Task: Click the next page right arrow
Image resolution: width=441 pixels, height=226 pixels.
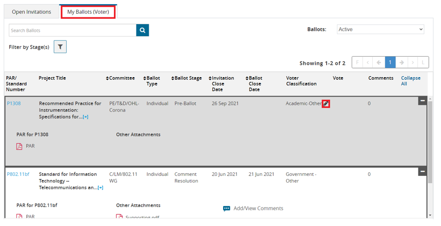Action: pyautogui.click(x=402, y=62)
